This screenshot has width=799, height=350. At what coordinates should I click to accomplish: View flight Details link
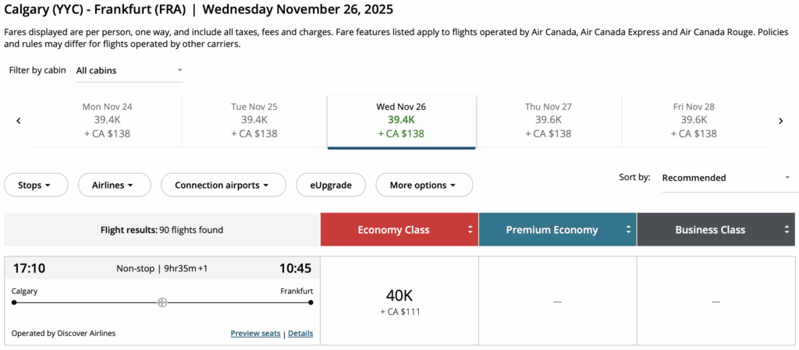[x=300, y=334]
